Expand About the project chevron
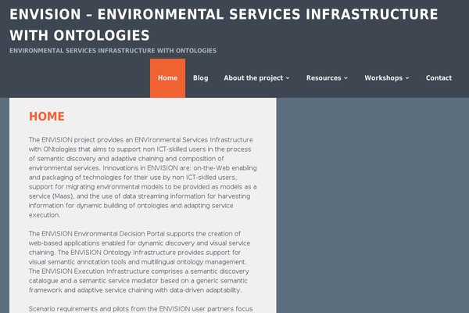The width and height of the screenshot is (469, 313). (288, 78)
